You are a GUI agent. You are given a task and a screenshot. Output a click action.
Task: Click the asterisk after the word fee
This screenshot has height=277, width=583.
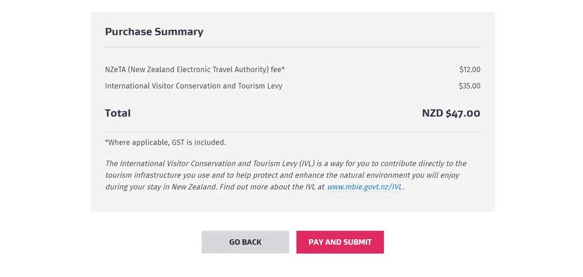click(x=283, y=69)
